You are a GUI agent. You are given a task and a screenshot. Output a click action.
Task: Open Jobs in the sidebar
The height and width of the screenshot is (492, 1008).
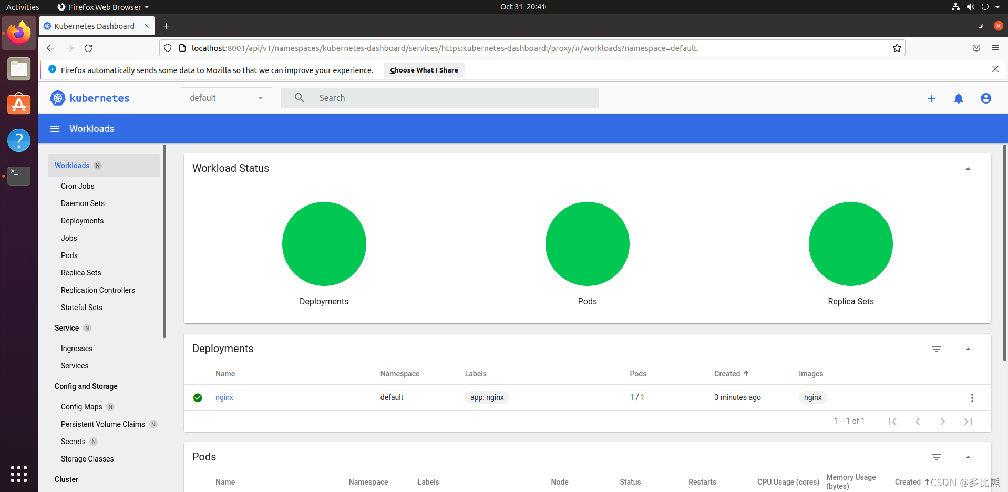(69, 238)
